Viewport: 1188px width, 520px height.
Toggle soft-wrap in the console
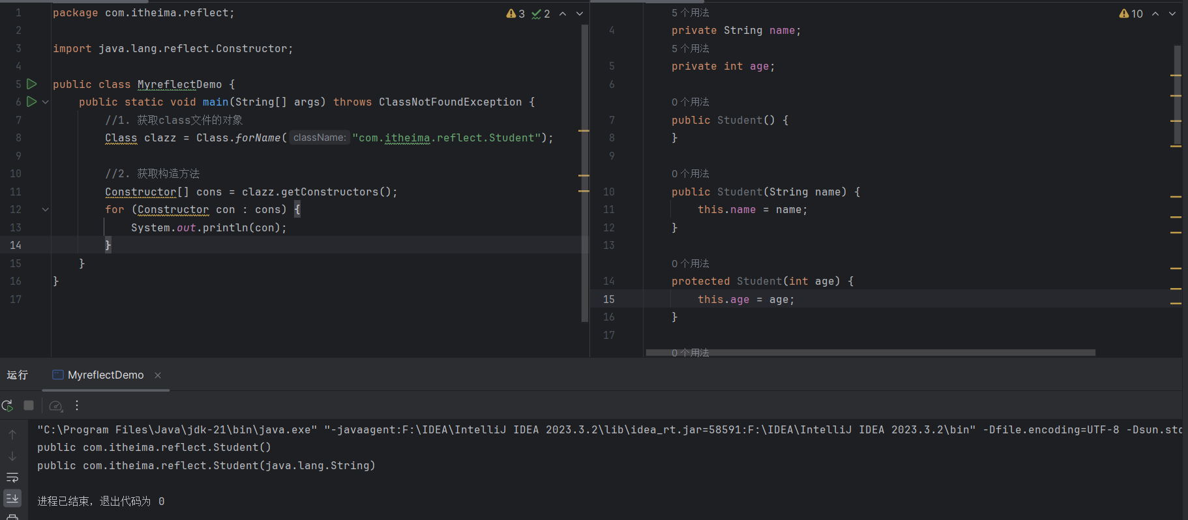[12, 478]
